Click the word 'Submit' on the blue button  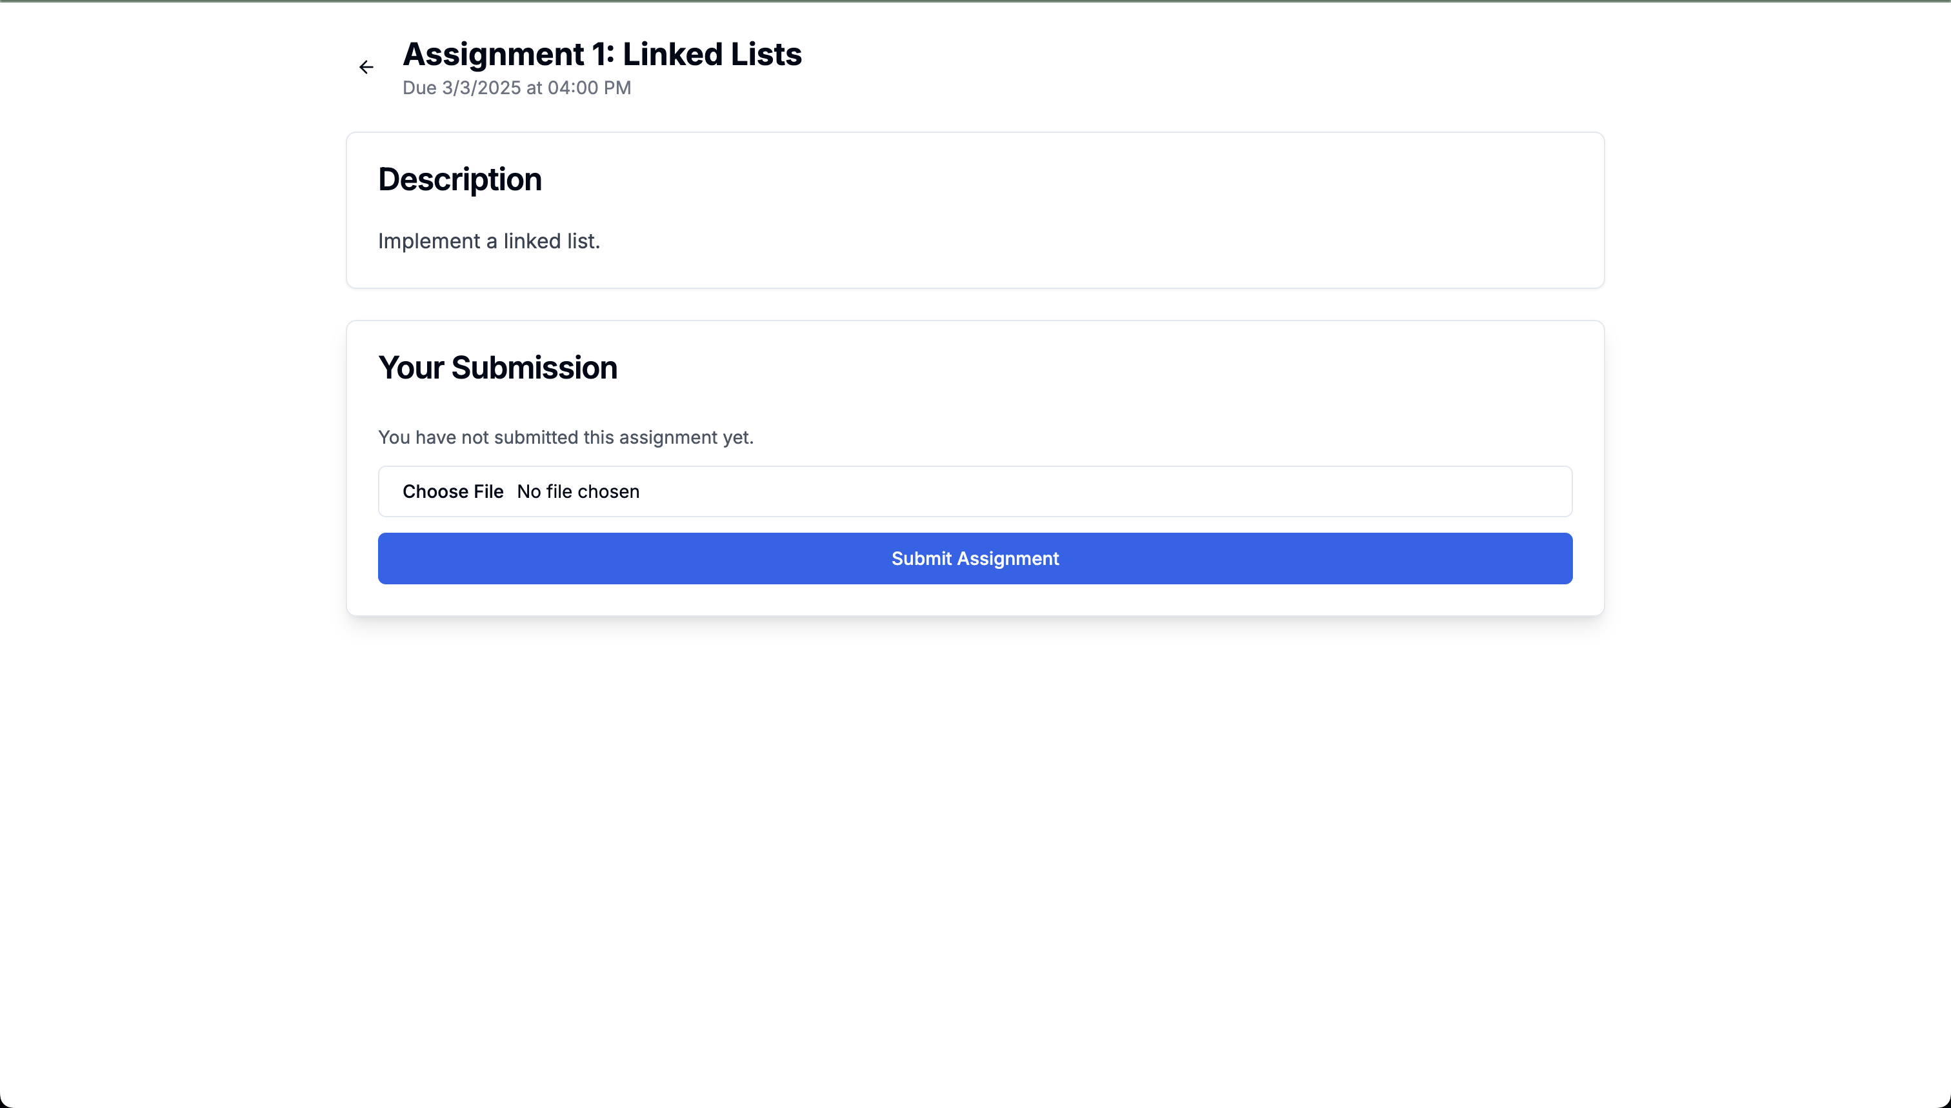click(921, 559)
